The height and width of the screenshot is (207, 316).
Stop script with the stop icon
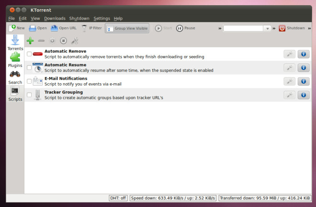(x=63, y=41)
